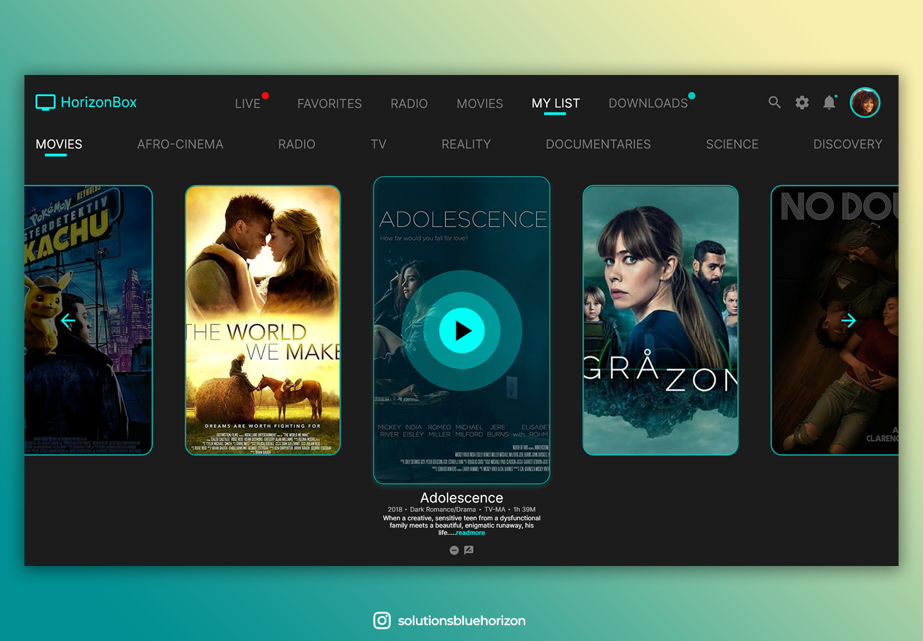Click the 'Dark Romance/Drama' genre text

pos(443,510)
